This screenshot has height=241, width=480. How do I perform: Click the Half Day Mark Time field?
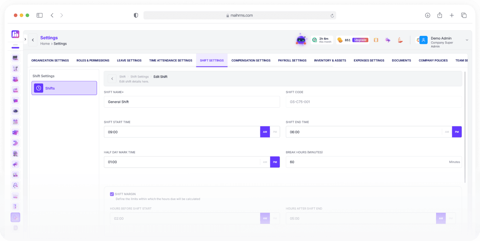tap(182, 162)
